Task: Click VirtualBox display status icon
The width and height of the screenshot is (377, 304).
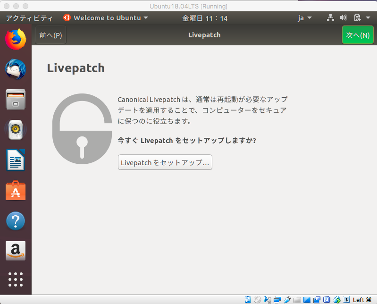Action: (x=307, y=300)
